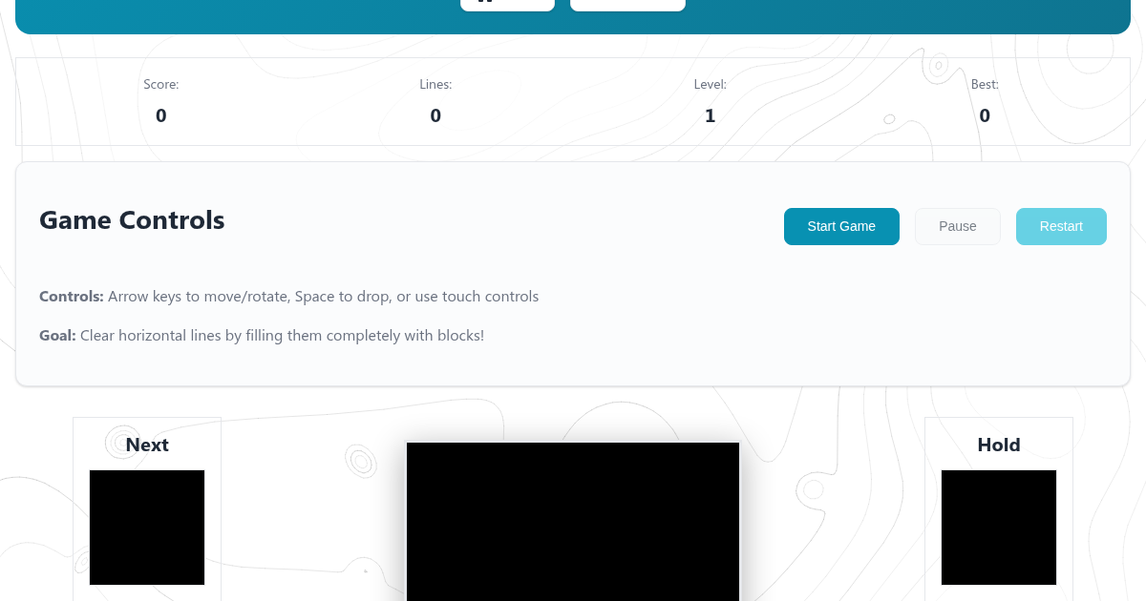Hit the Restart button
The height and width of the screenshot is (601, 1146).
pos(1061,226)
